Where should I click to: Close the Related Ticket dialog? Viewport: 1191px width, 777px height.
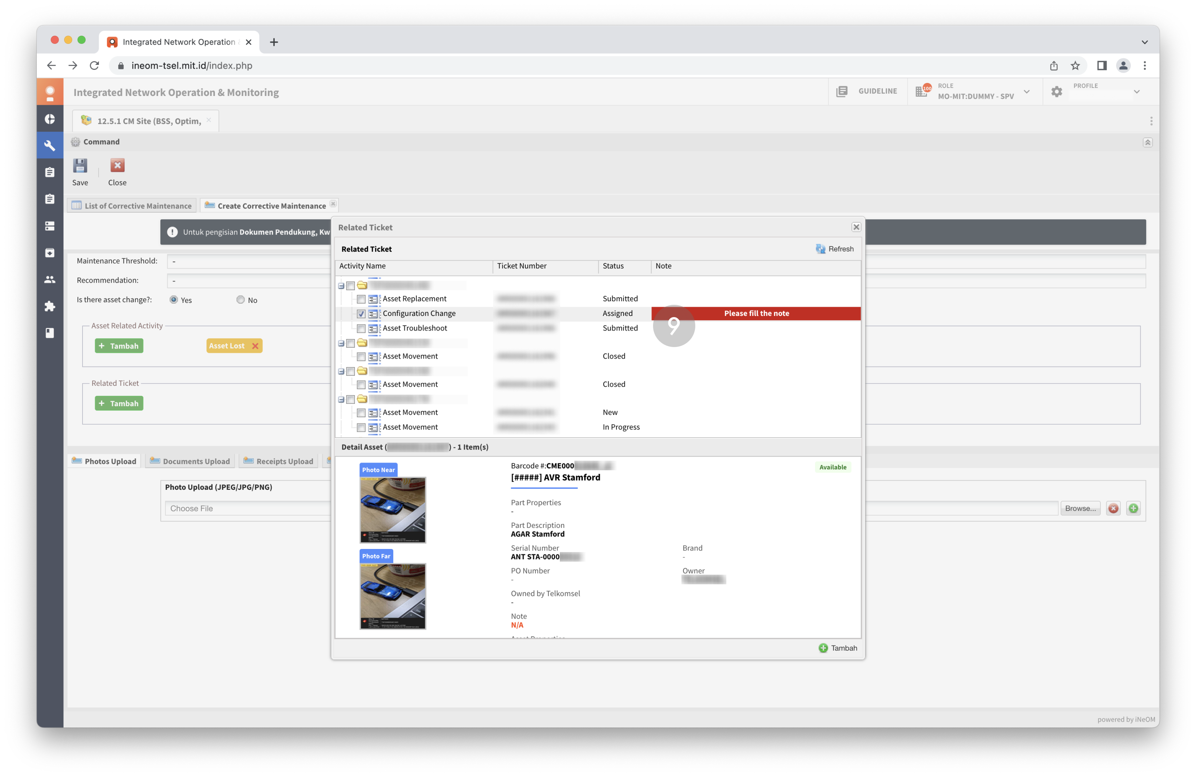[x=856, y=227]
